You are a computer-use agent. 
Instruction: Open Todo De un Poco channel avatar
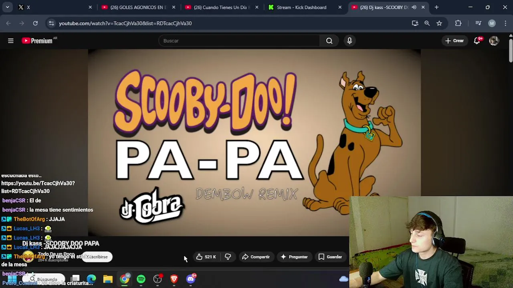[28, 257]
